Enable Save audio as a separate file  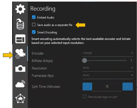click(34, 25)
